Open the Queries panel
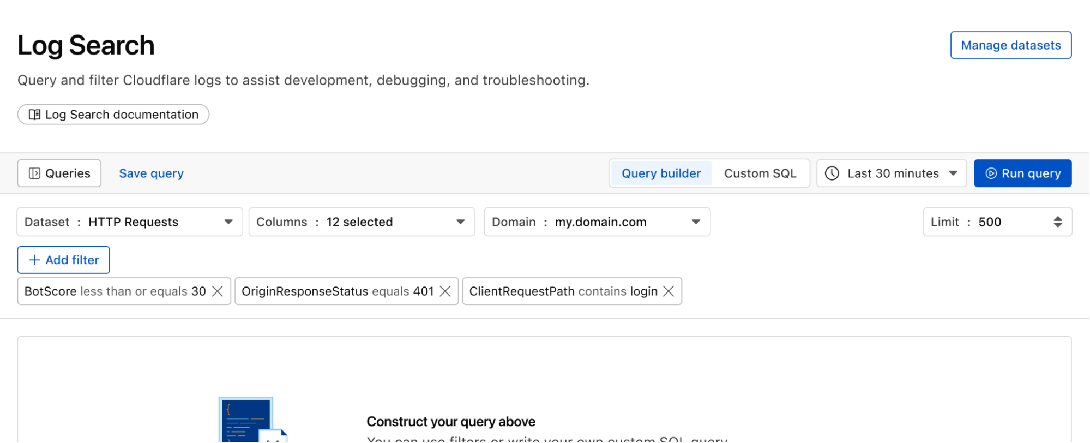1090x443 pixels. point(59,173)
